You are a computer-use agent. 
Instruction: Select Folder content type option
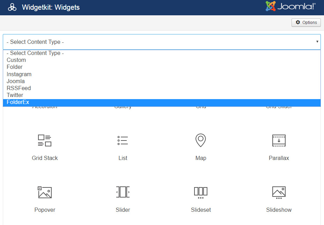click(x=162, y=67)
